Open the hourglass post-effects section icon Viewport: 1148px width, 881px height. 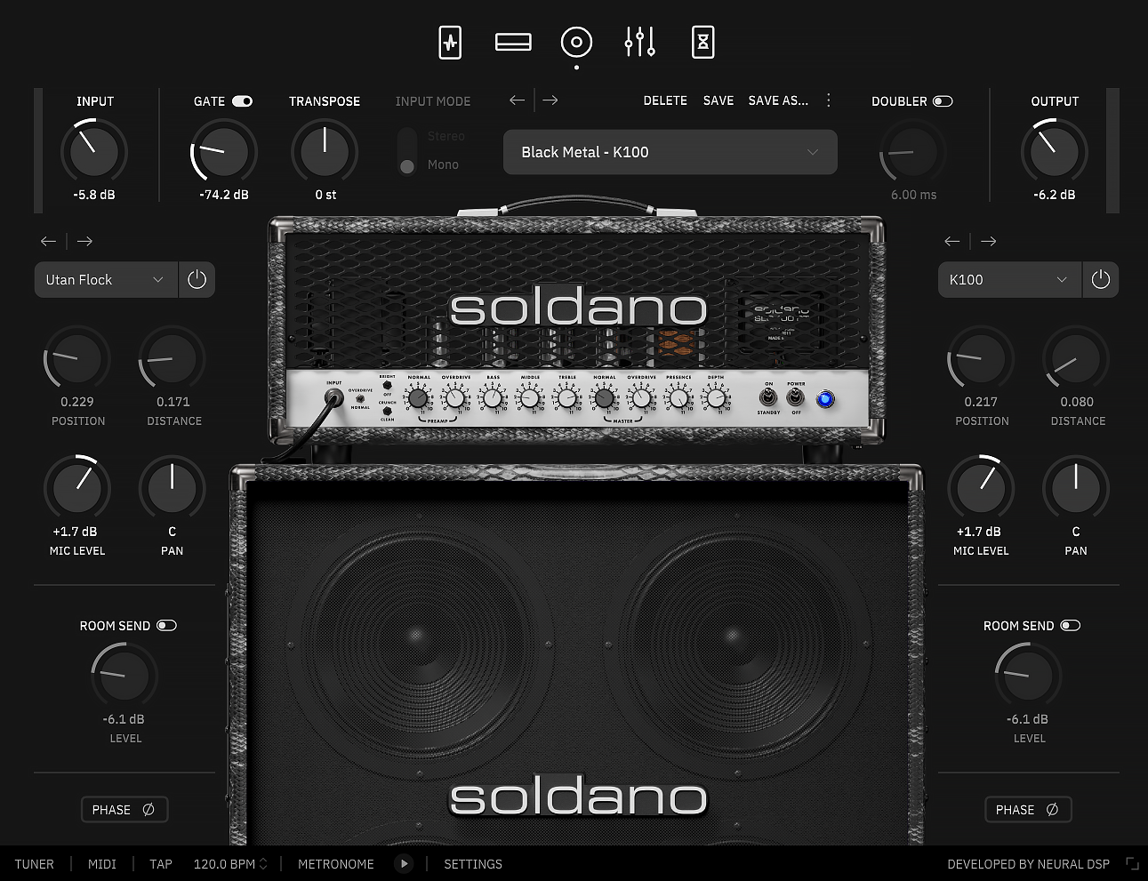coord(702,42)
